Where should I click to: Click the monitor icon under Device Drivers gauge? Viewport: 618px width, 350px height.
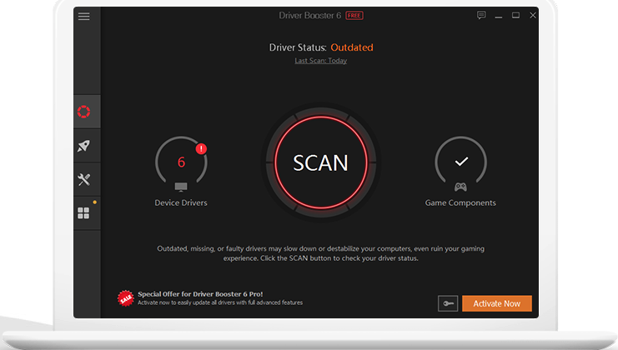pyautogui.click(x=181, y=187)
